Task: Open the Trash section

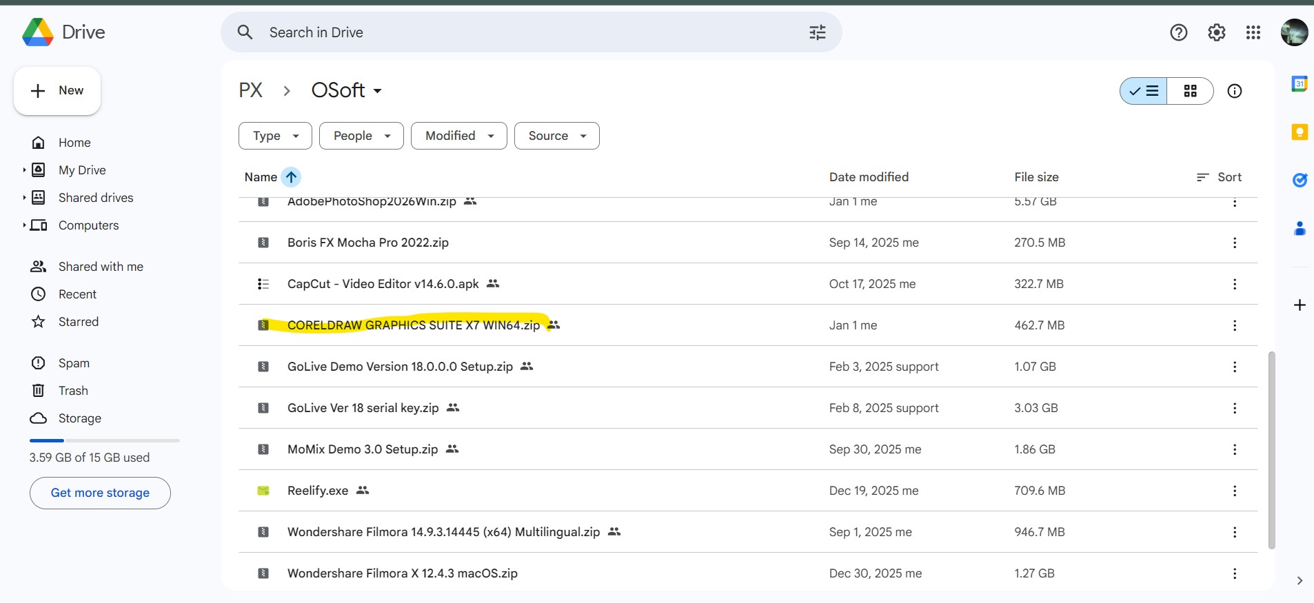Action: click(73, 391)
